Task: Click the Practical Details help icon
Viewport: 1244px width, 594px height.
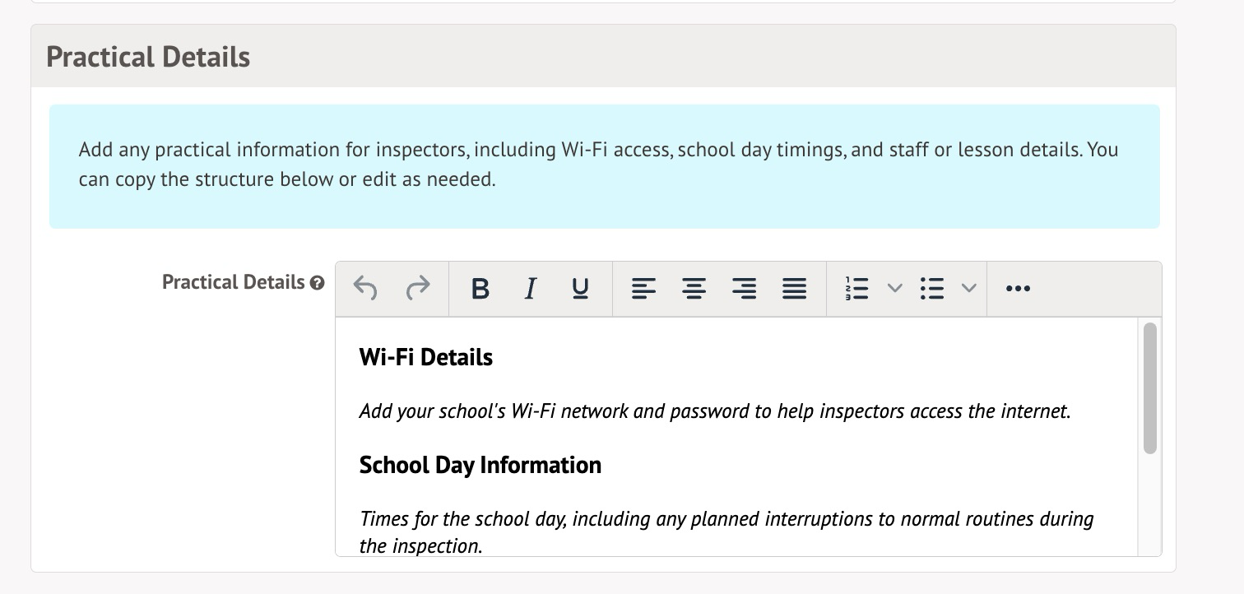Action: tap(318, 283)
